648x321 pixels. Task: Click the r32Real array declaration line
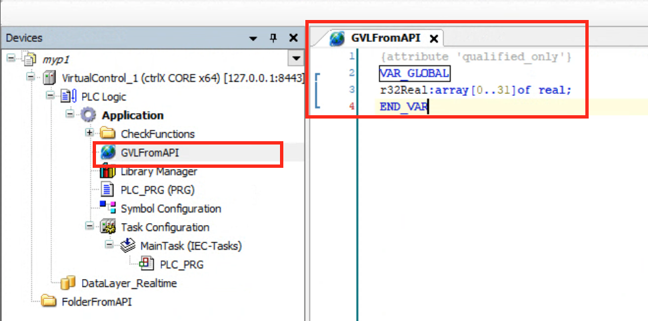click(476, 90)
